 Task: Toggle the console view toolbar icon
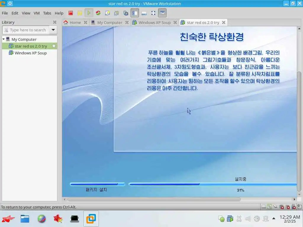point(162,13)
